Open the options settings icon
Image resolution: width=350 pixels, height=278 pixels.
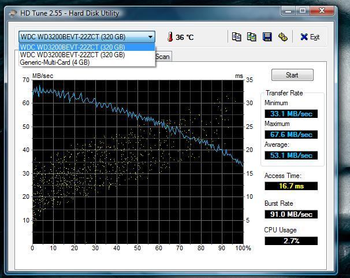pyautogui.click(x=282, y=37)
